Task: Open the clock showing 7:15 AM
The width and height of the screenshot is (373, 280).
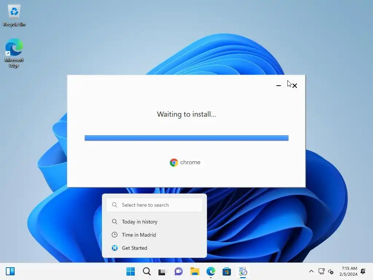Action: coord(349,271)
